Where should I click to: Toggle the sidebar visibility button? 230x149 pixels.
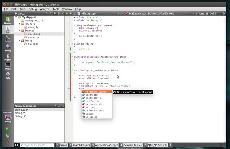click(x=17, y=145)
